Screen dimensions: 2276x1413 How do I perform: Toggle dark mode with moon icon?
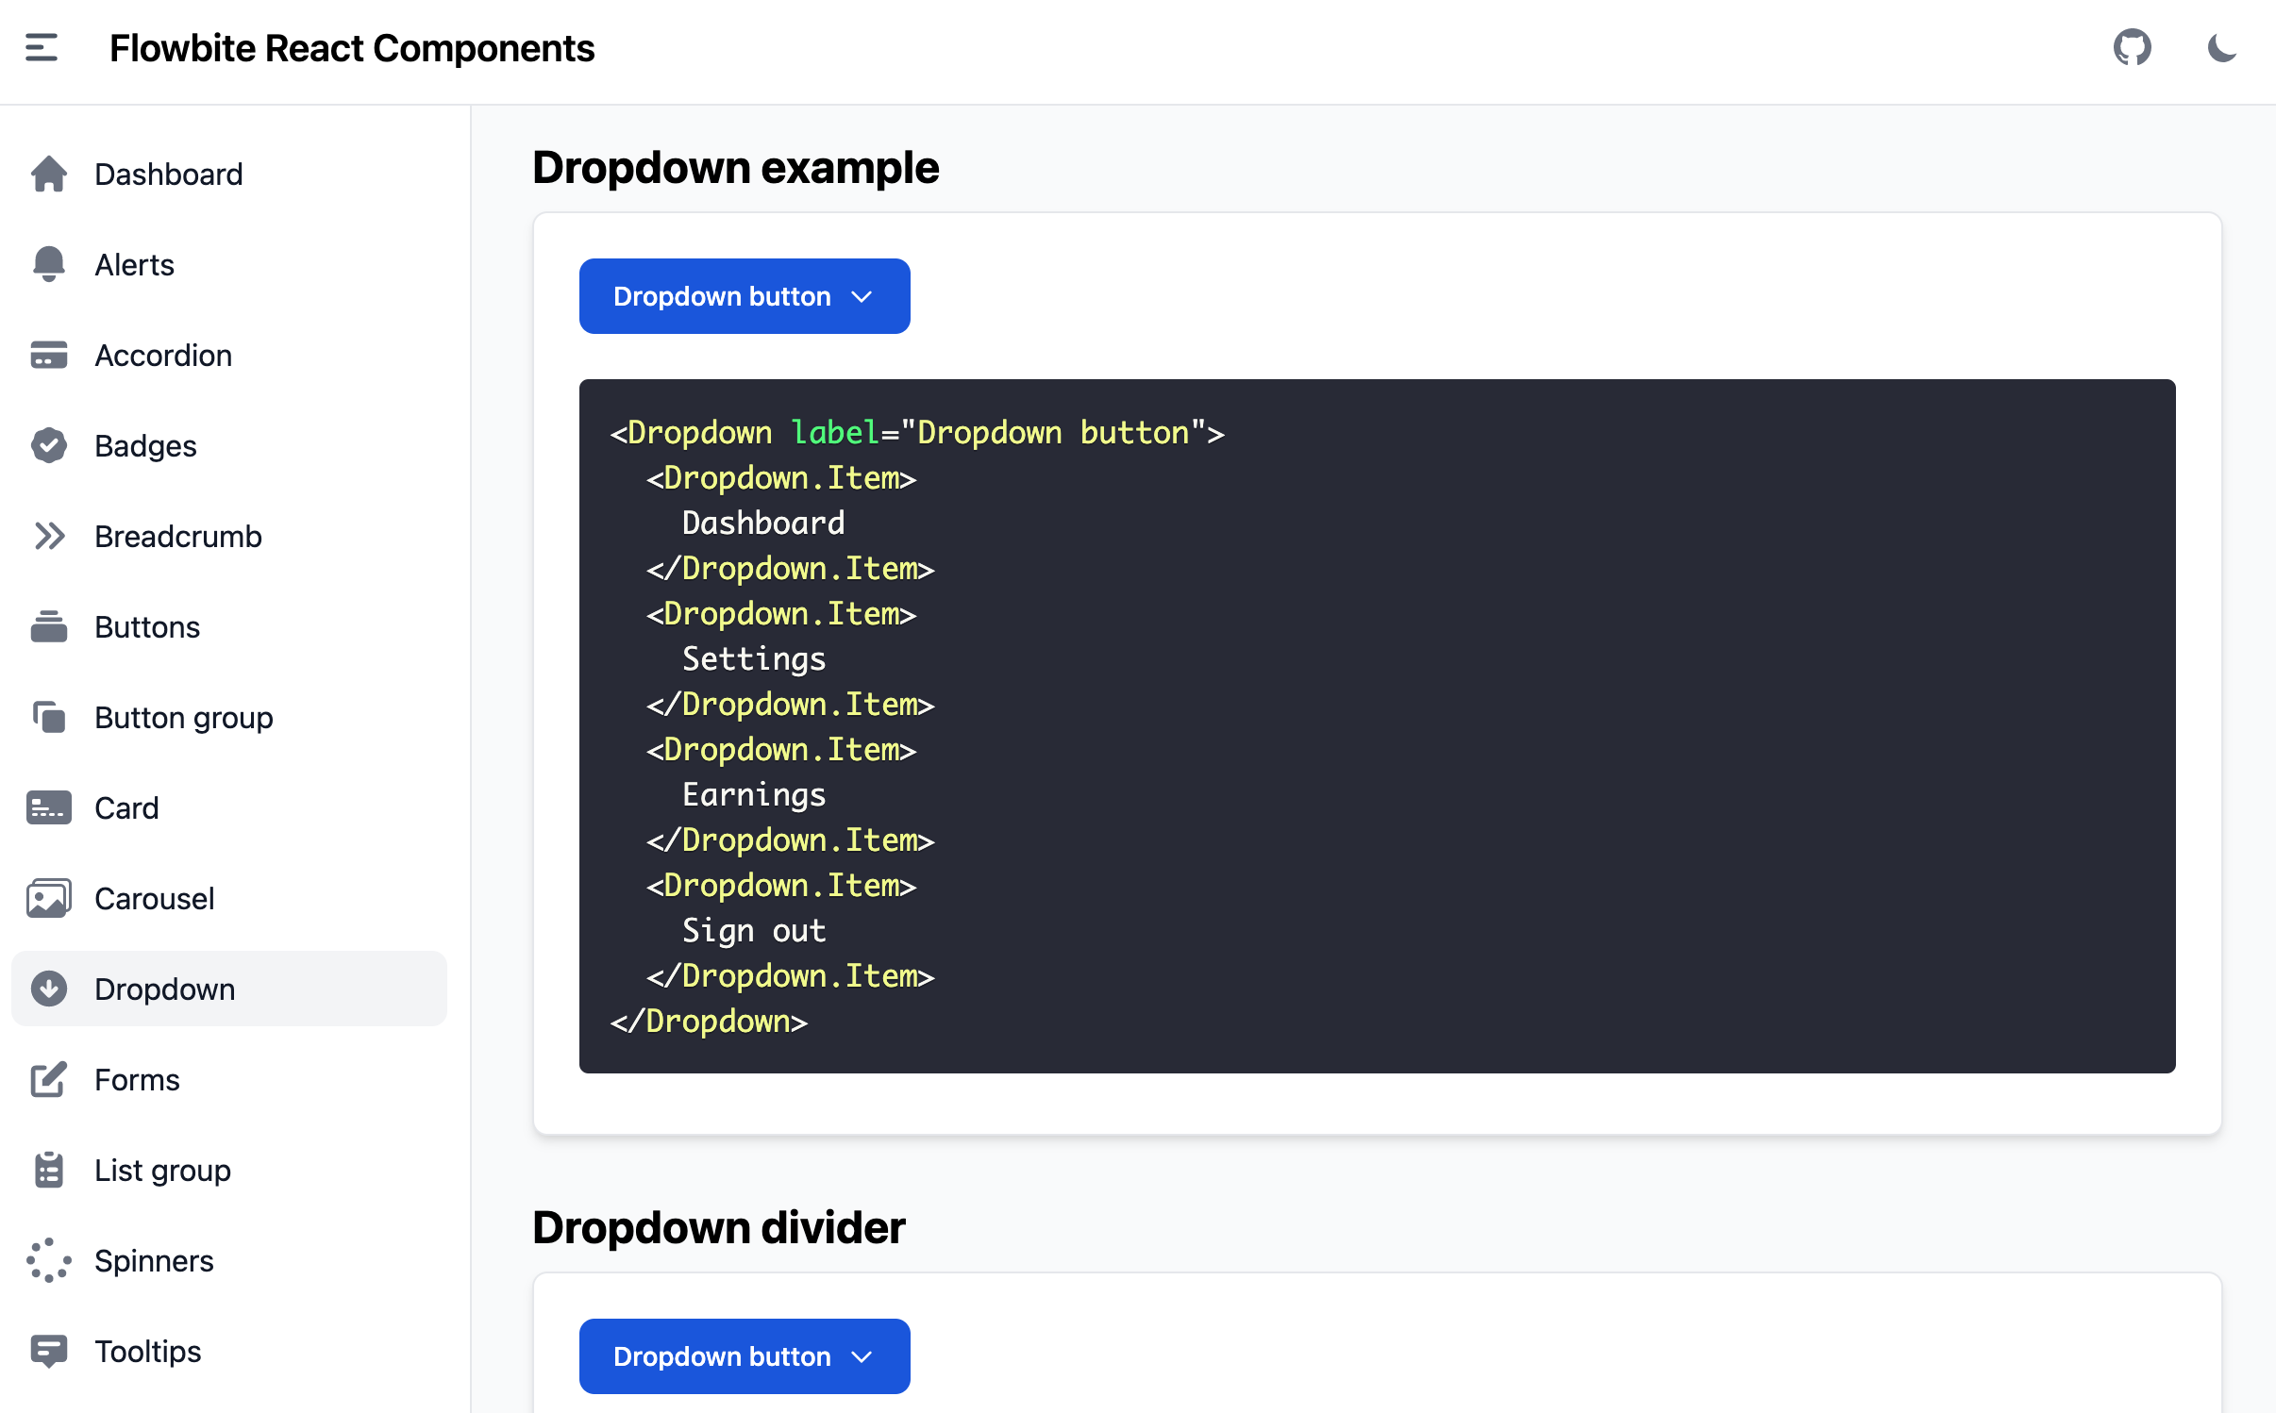(x=2221, y=47)
